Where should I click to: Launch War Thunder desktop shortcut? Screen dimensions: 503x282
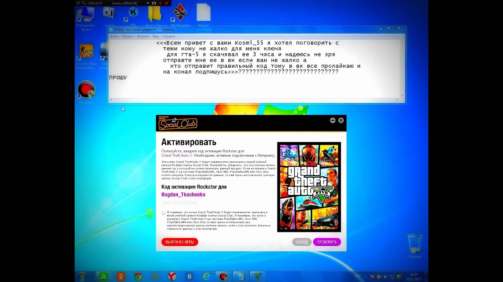tap(180, 14)
